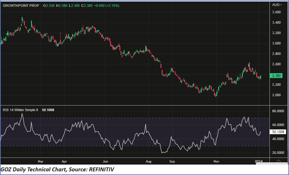This screenshot has width=289, height=175.
Task: Click the 2.000 price axis label
Action: point(277,95)
